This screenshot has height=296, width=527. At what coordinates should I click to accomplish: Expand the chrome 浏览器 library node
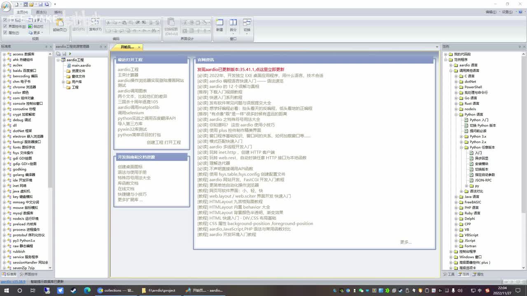click(4, 87)
